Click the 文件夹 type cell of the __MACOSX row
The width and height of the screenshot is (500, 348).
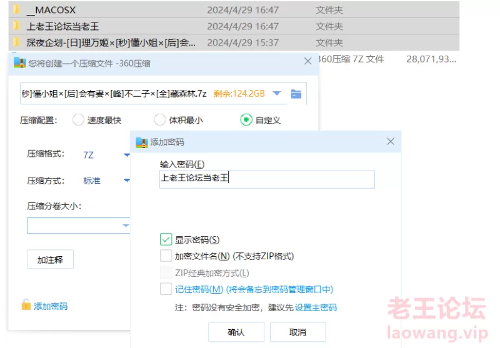pos(329,10)
